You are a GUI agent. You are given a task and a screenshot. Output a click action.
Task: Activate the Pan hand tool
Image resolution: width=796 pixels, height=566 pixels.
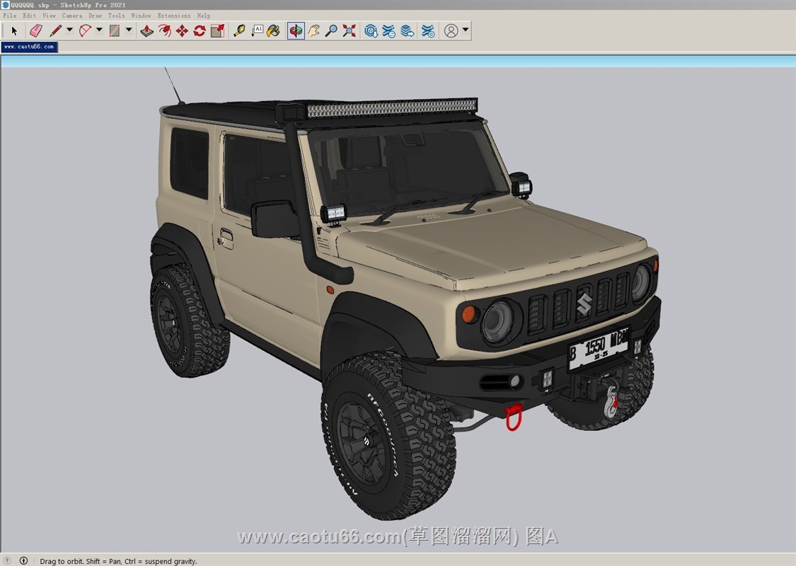click(x=313, y=31)
